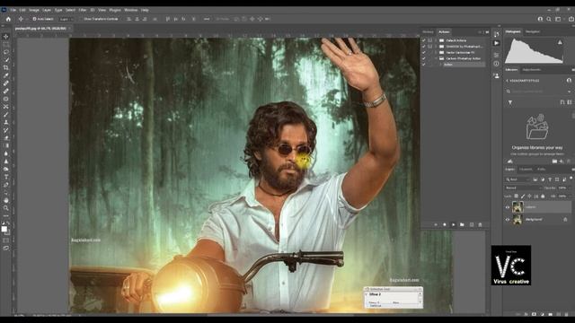The height and width of the screenshot is (323, 575).
Task: Click the Home icon in options bar
Action: [x=8, y=19]
